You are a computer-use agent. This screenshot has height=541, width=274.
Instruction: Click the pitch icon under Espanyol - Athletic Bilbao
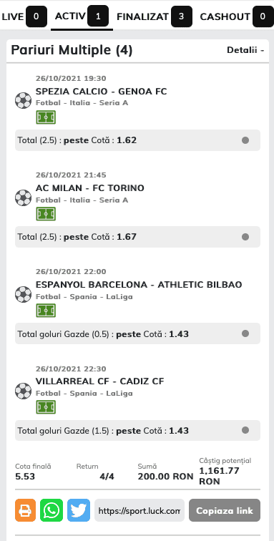click(46, 311)
